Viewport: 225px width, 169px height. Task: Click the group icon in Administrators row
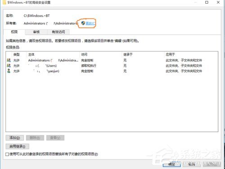(x=9, y=60)
